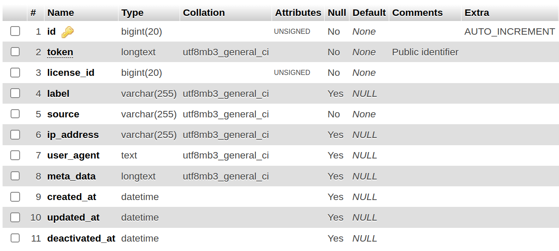The width and height of the screenshot is (559, 251).
Task: Click the AUTO_INCREMENT value in the id row
Action: tap(509, 32)
